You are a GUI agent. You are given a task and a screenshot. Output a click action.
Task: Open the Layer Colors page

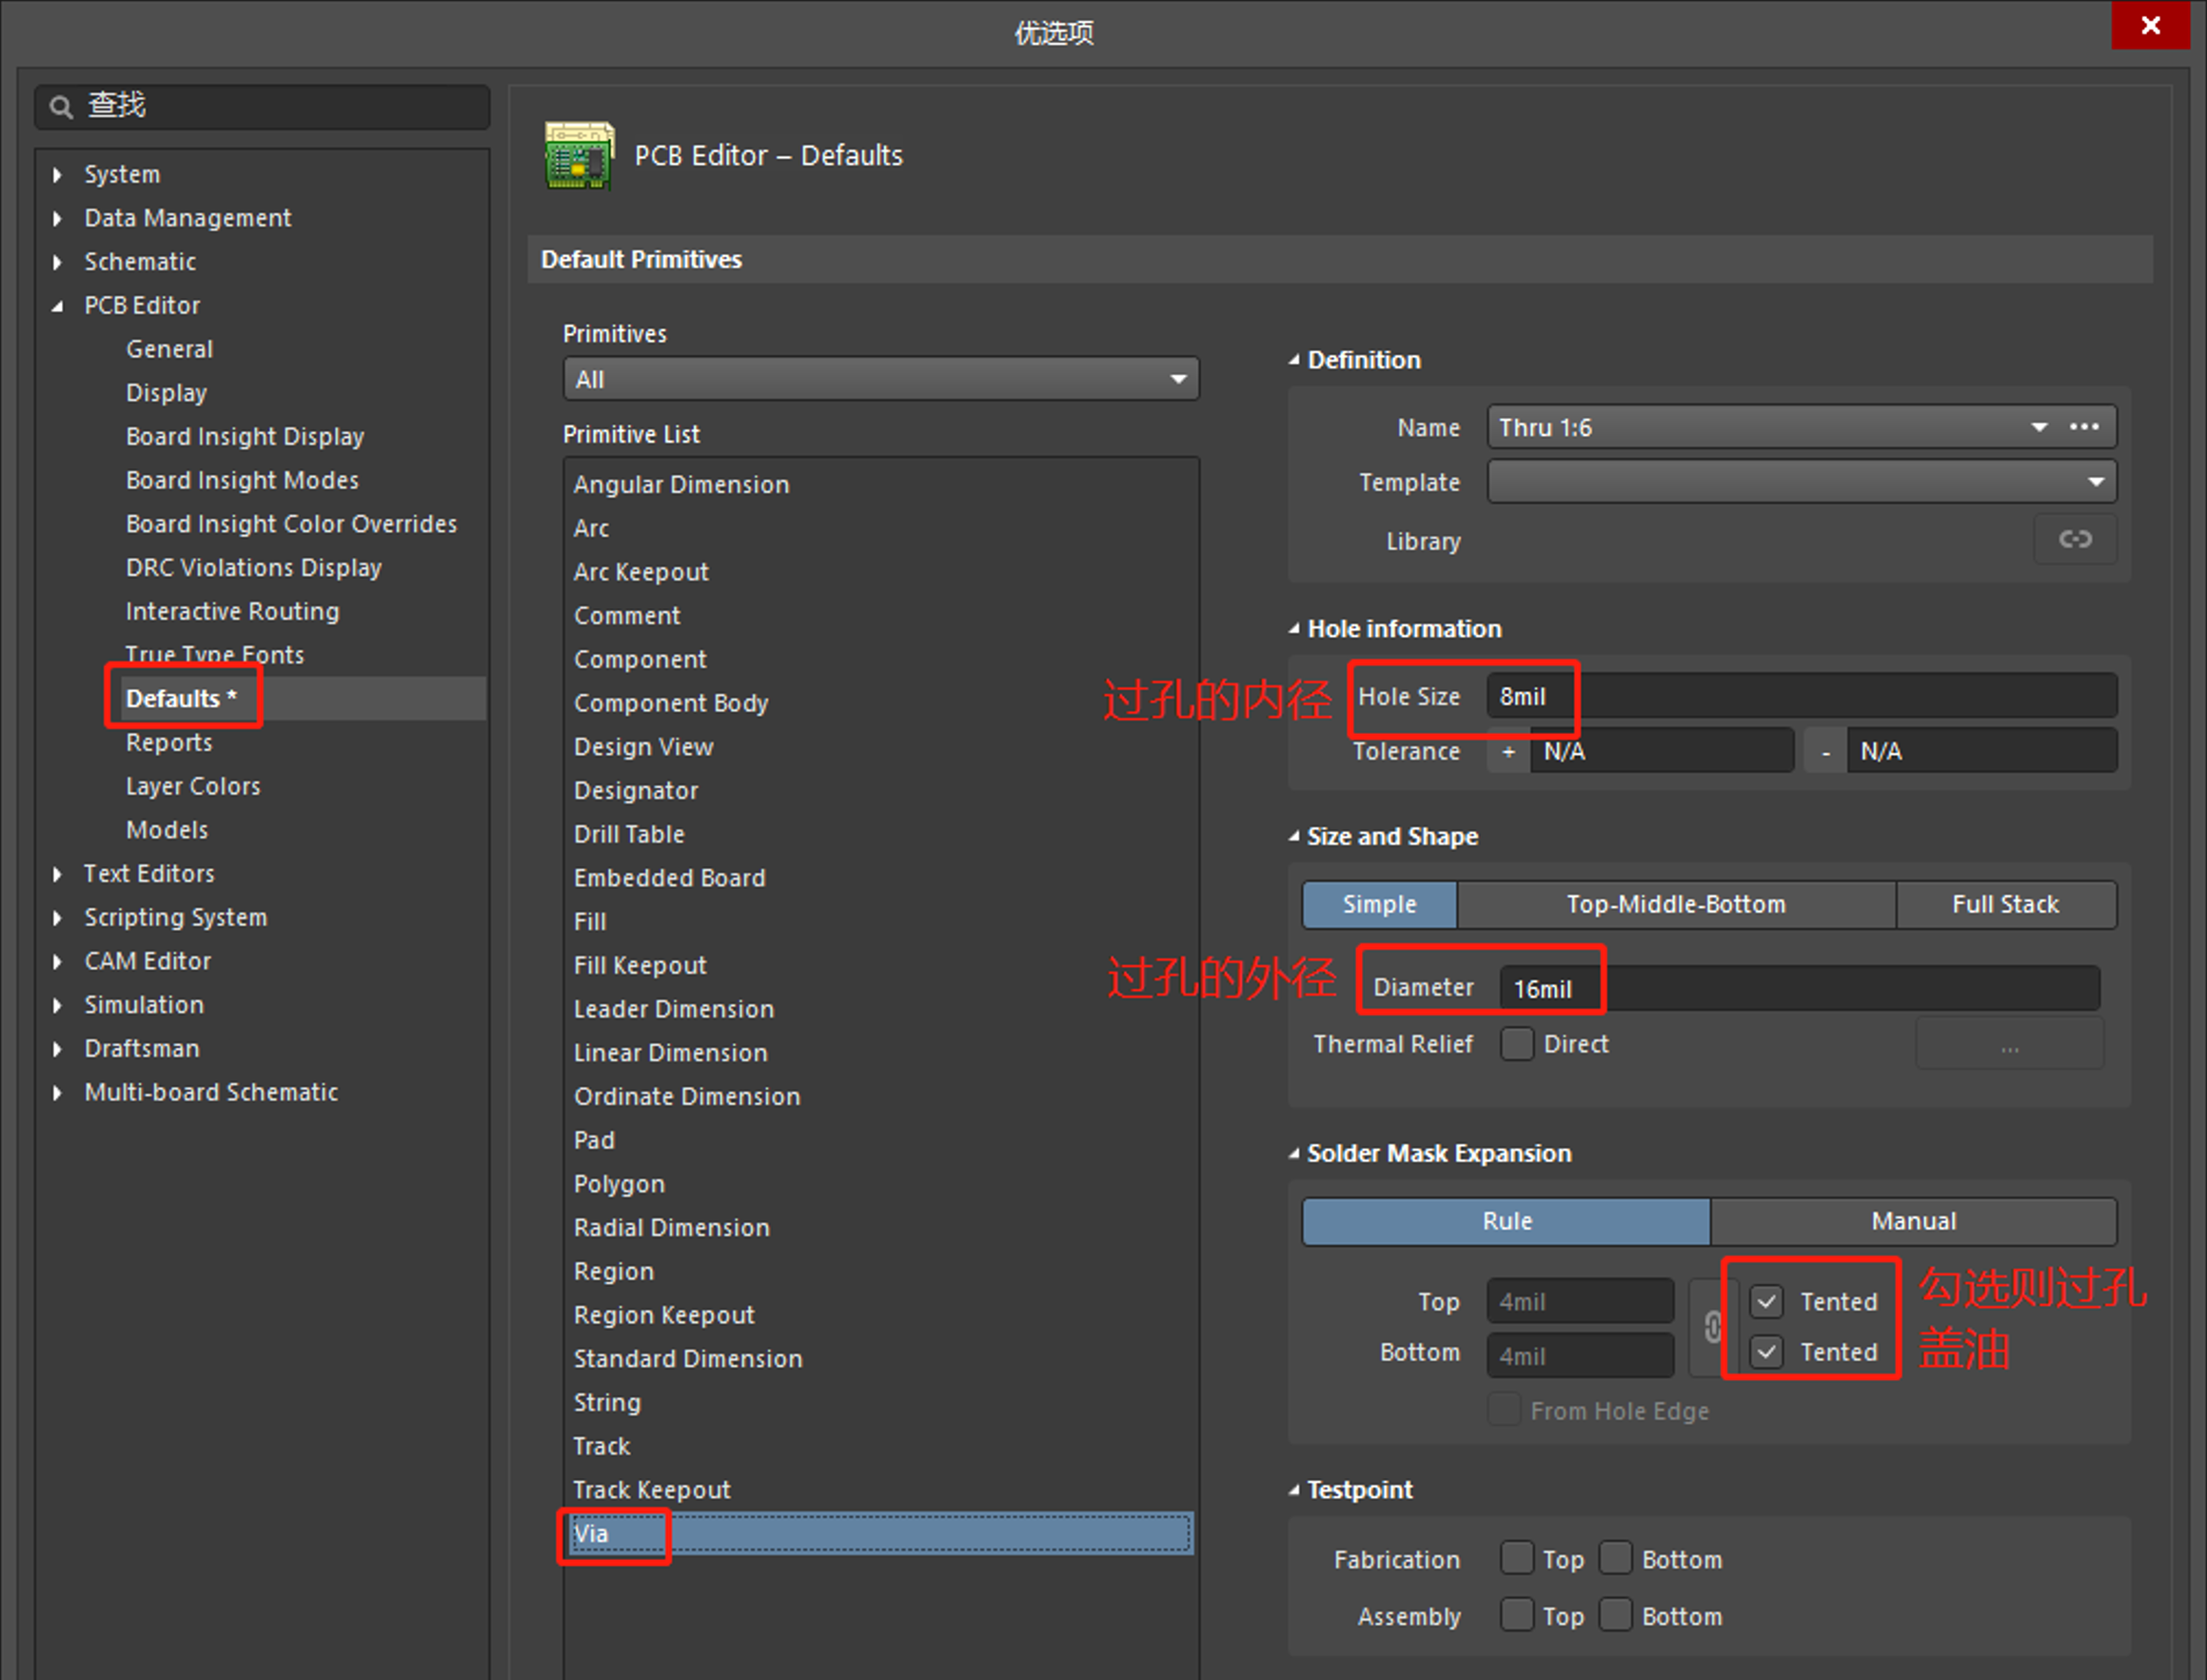pos(193,786)
